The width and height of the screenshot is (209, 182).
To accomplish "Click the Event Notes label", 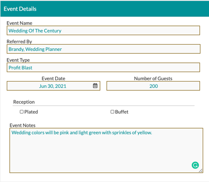I will click(23, 125).
